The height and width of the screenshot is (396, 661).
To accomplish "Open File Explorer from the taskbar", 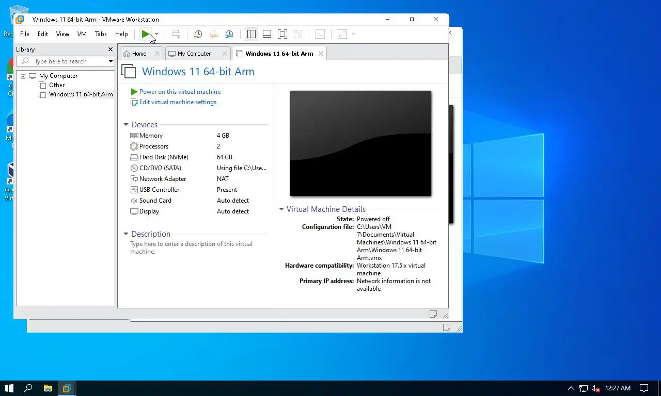I will pyautogui.click(x=48, y=388).
